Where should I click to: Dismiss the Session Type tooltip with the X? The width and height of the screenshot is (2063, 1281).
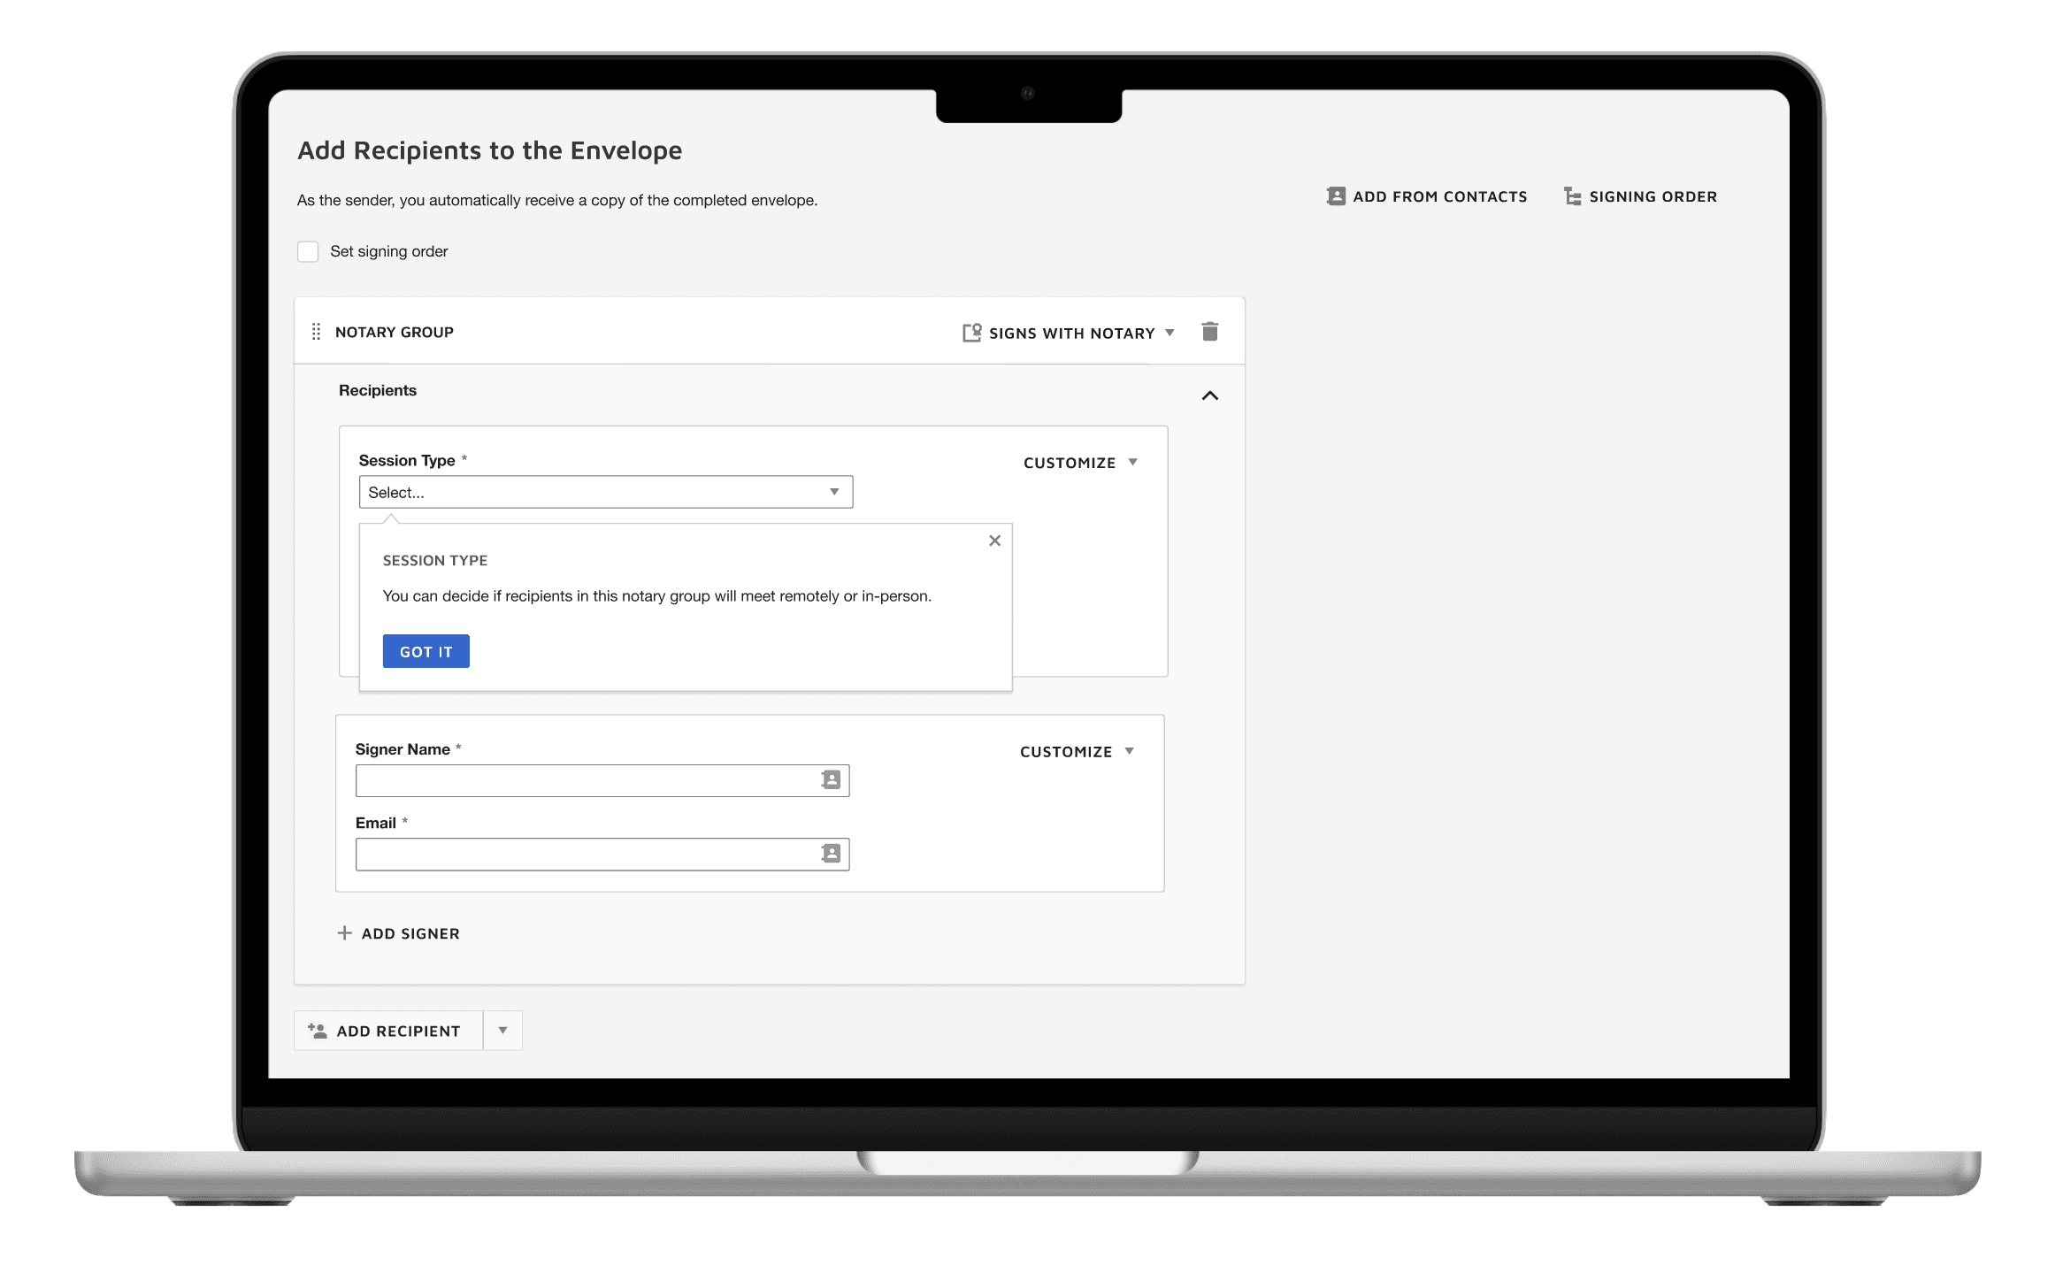(994, 541)
